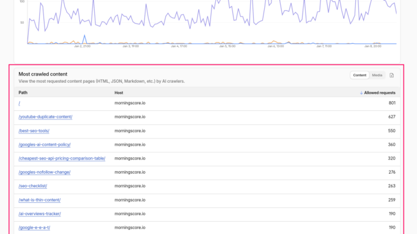Select the 276 allowed requests value
The image size is (417, 234).
pyautogui.click(x=392, y=172)
